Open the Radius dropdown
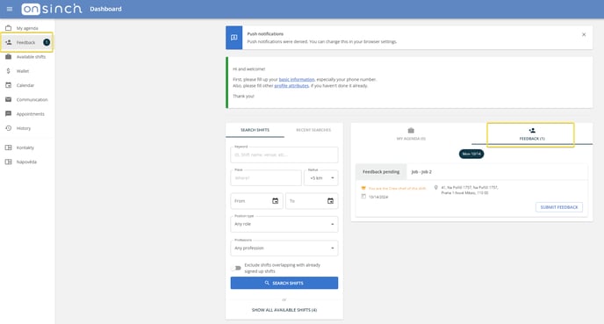This screenshot has height=324, width=604. pyautogui.click(x=321, y=178)
